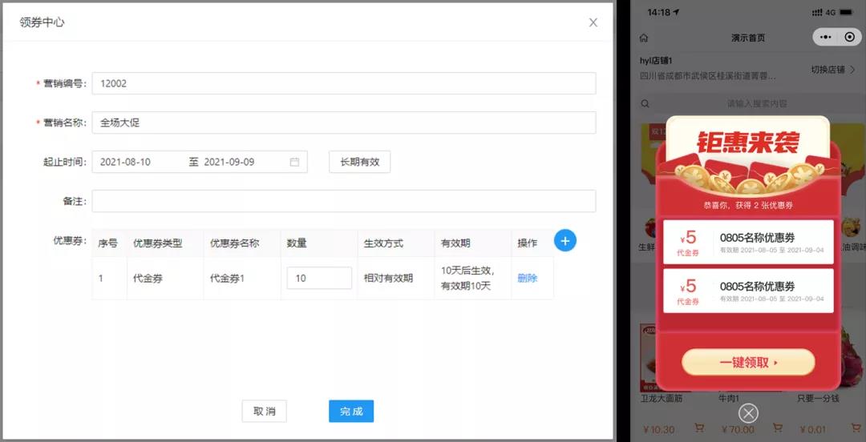
Task: Dismiss the coupon popup with circled X
Action: [x=748, y=413]
